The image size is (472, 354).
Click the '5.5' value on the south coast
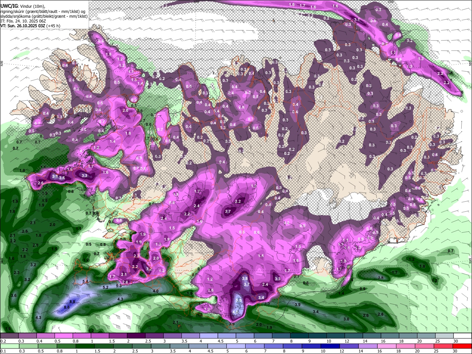coord(239,301)
